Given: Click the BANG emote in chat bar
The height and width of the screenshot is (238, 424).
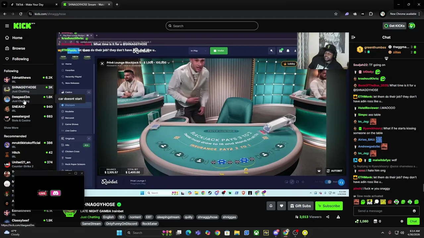Looking at the screenshot, I should pyautogui.click(x=383, y=202).
